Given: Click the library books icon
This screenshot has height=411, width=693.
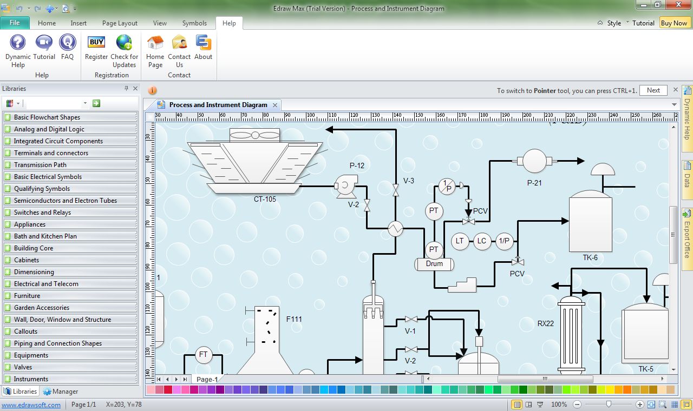Looking at the screenshot, I should pos(9,103).
